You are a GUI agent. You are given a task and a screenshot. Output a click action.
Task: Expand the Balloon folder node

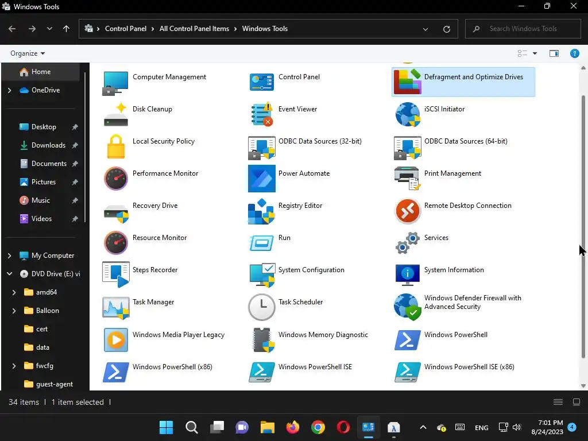click(x=14, y=311)
